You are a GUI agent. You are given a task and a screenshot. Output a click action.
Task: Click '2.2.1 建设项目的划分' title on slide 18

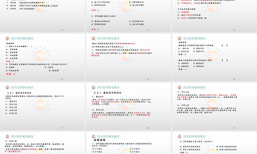coord(108,93)
